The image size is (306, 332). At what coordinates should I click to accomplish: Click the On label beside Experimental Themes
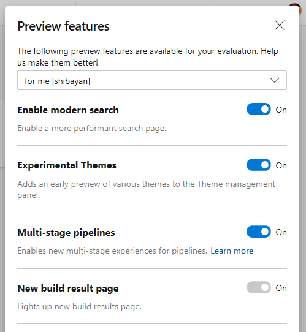[x=281, y=165]
